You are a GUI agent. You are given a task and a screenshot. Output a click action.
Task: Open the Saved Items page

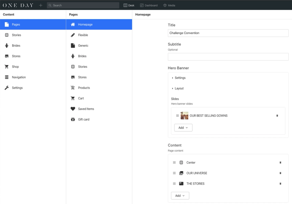click(x=99, y=109)
